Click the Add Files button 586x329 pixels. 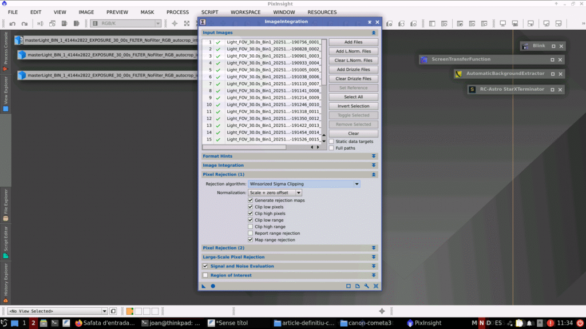tap(353, 42)
